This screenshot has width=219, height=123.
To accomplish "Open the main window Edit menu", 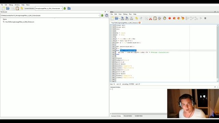I will pyautogui.click(x=6, y=5).
